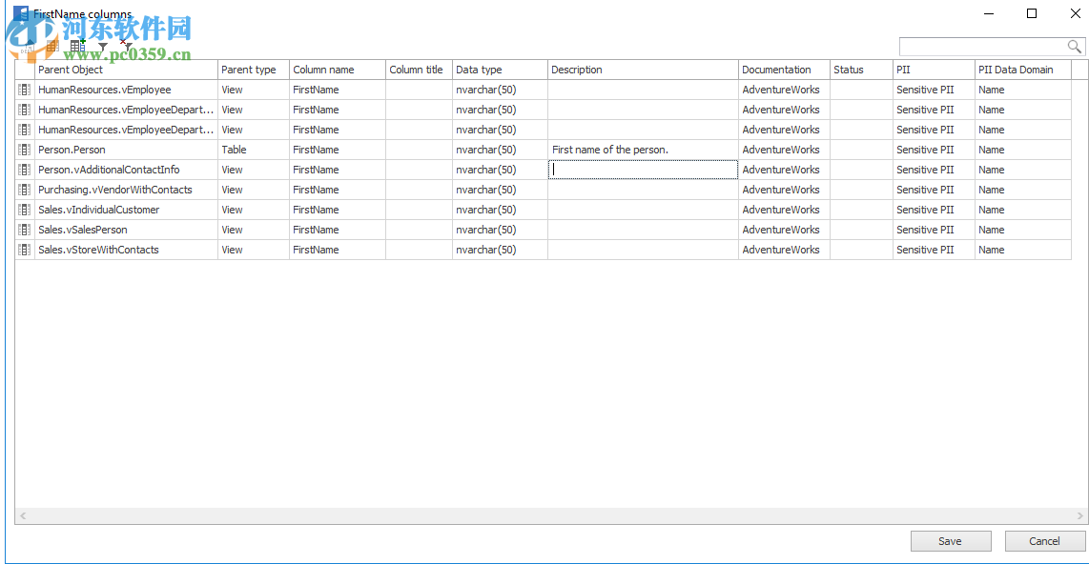Select the Purchasing.vVendorWithContacts cell
This screenshot has height=564, width=1089.
(x=126, y=191)
